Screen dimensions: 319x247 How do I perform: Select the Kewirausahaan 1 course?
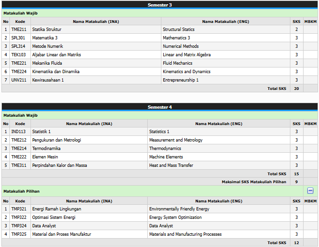point(48,80)
